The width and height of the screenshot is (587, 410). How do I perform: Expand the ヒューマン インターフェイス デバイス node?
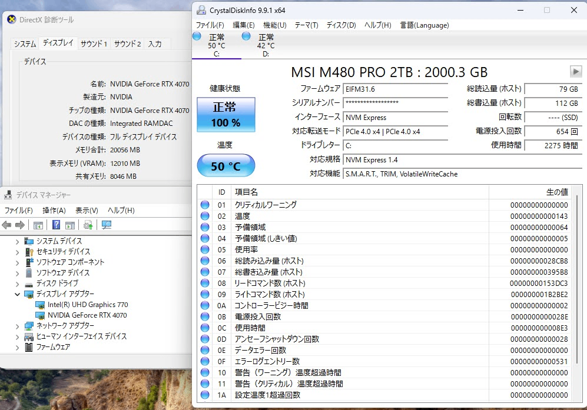coord(17,336)
